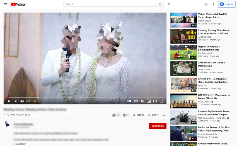
Task: Click the 'Reunion after 5 years' thumbnail
Action: [x=184, y=144]
